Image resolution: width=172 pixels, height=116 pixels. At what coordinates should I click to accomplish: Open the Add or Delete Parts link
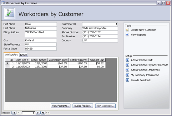[x=142, y=60]
